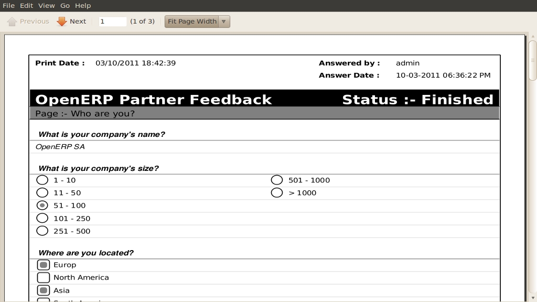This screenshot has height=302, width=537.
Task: Toggle the Europ location checkbox
Action: 44,265
